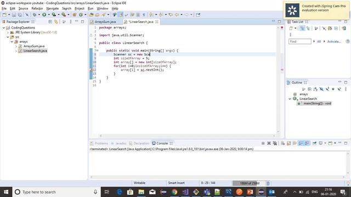Click Collapse All icon in Task List
The height and width of the screenshot is (197, 351).
pos(336,28)
